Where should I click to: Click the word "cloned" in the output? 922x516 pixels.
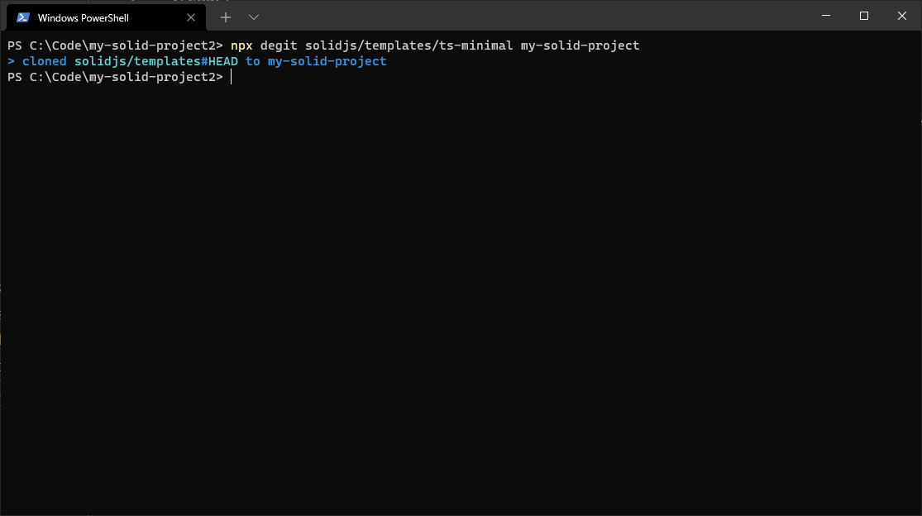click(44, 60)
